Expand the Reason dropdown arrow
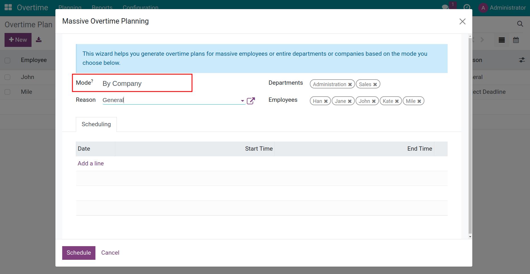 [x=242, y=101]
